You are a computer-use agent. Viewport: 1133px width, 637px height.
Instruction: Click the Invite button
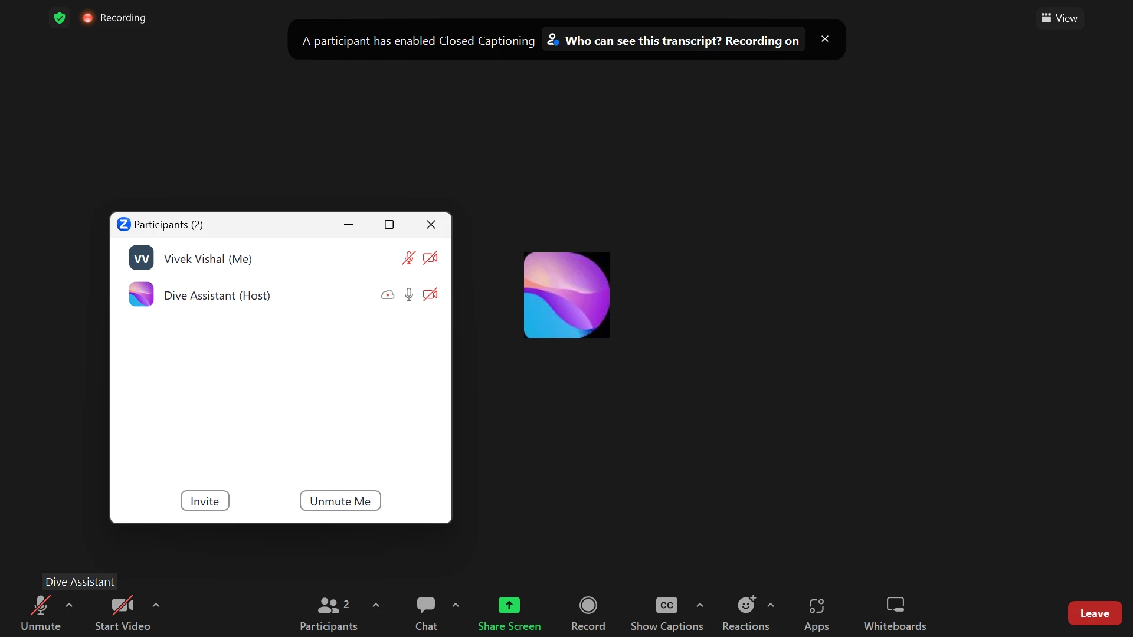pyautogui.click(x=205, y=501)
